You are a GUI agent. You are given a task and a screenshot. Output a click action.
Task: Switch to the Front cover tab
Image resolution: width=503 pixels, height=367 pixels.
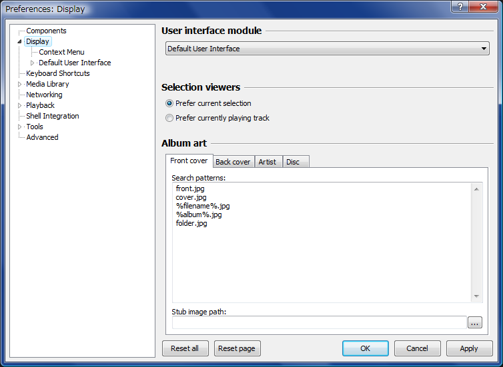(189, 161)
